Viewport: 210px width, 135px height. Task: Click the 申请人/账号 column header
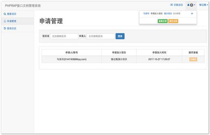click(72, 52)
